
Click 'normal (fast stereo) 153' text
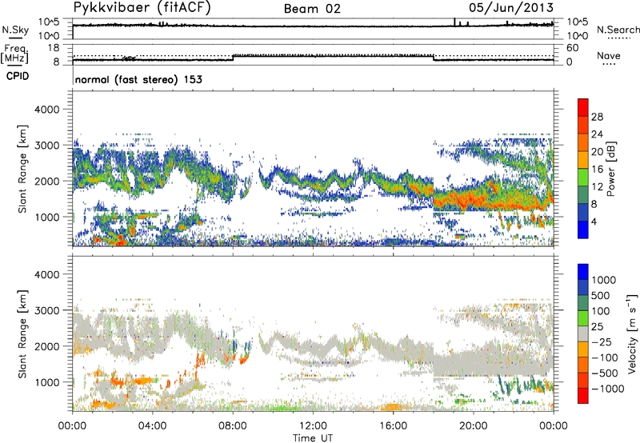(138, 80)
